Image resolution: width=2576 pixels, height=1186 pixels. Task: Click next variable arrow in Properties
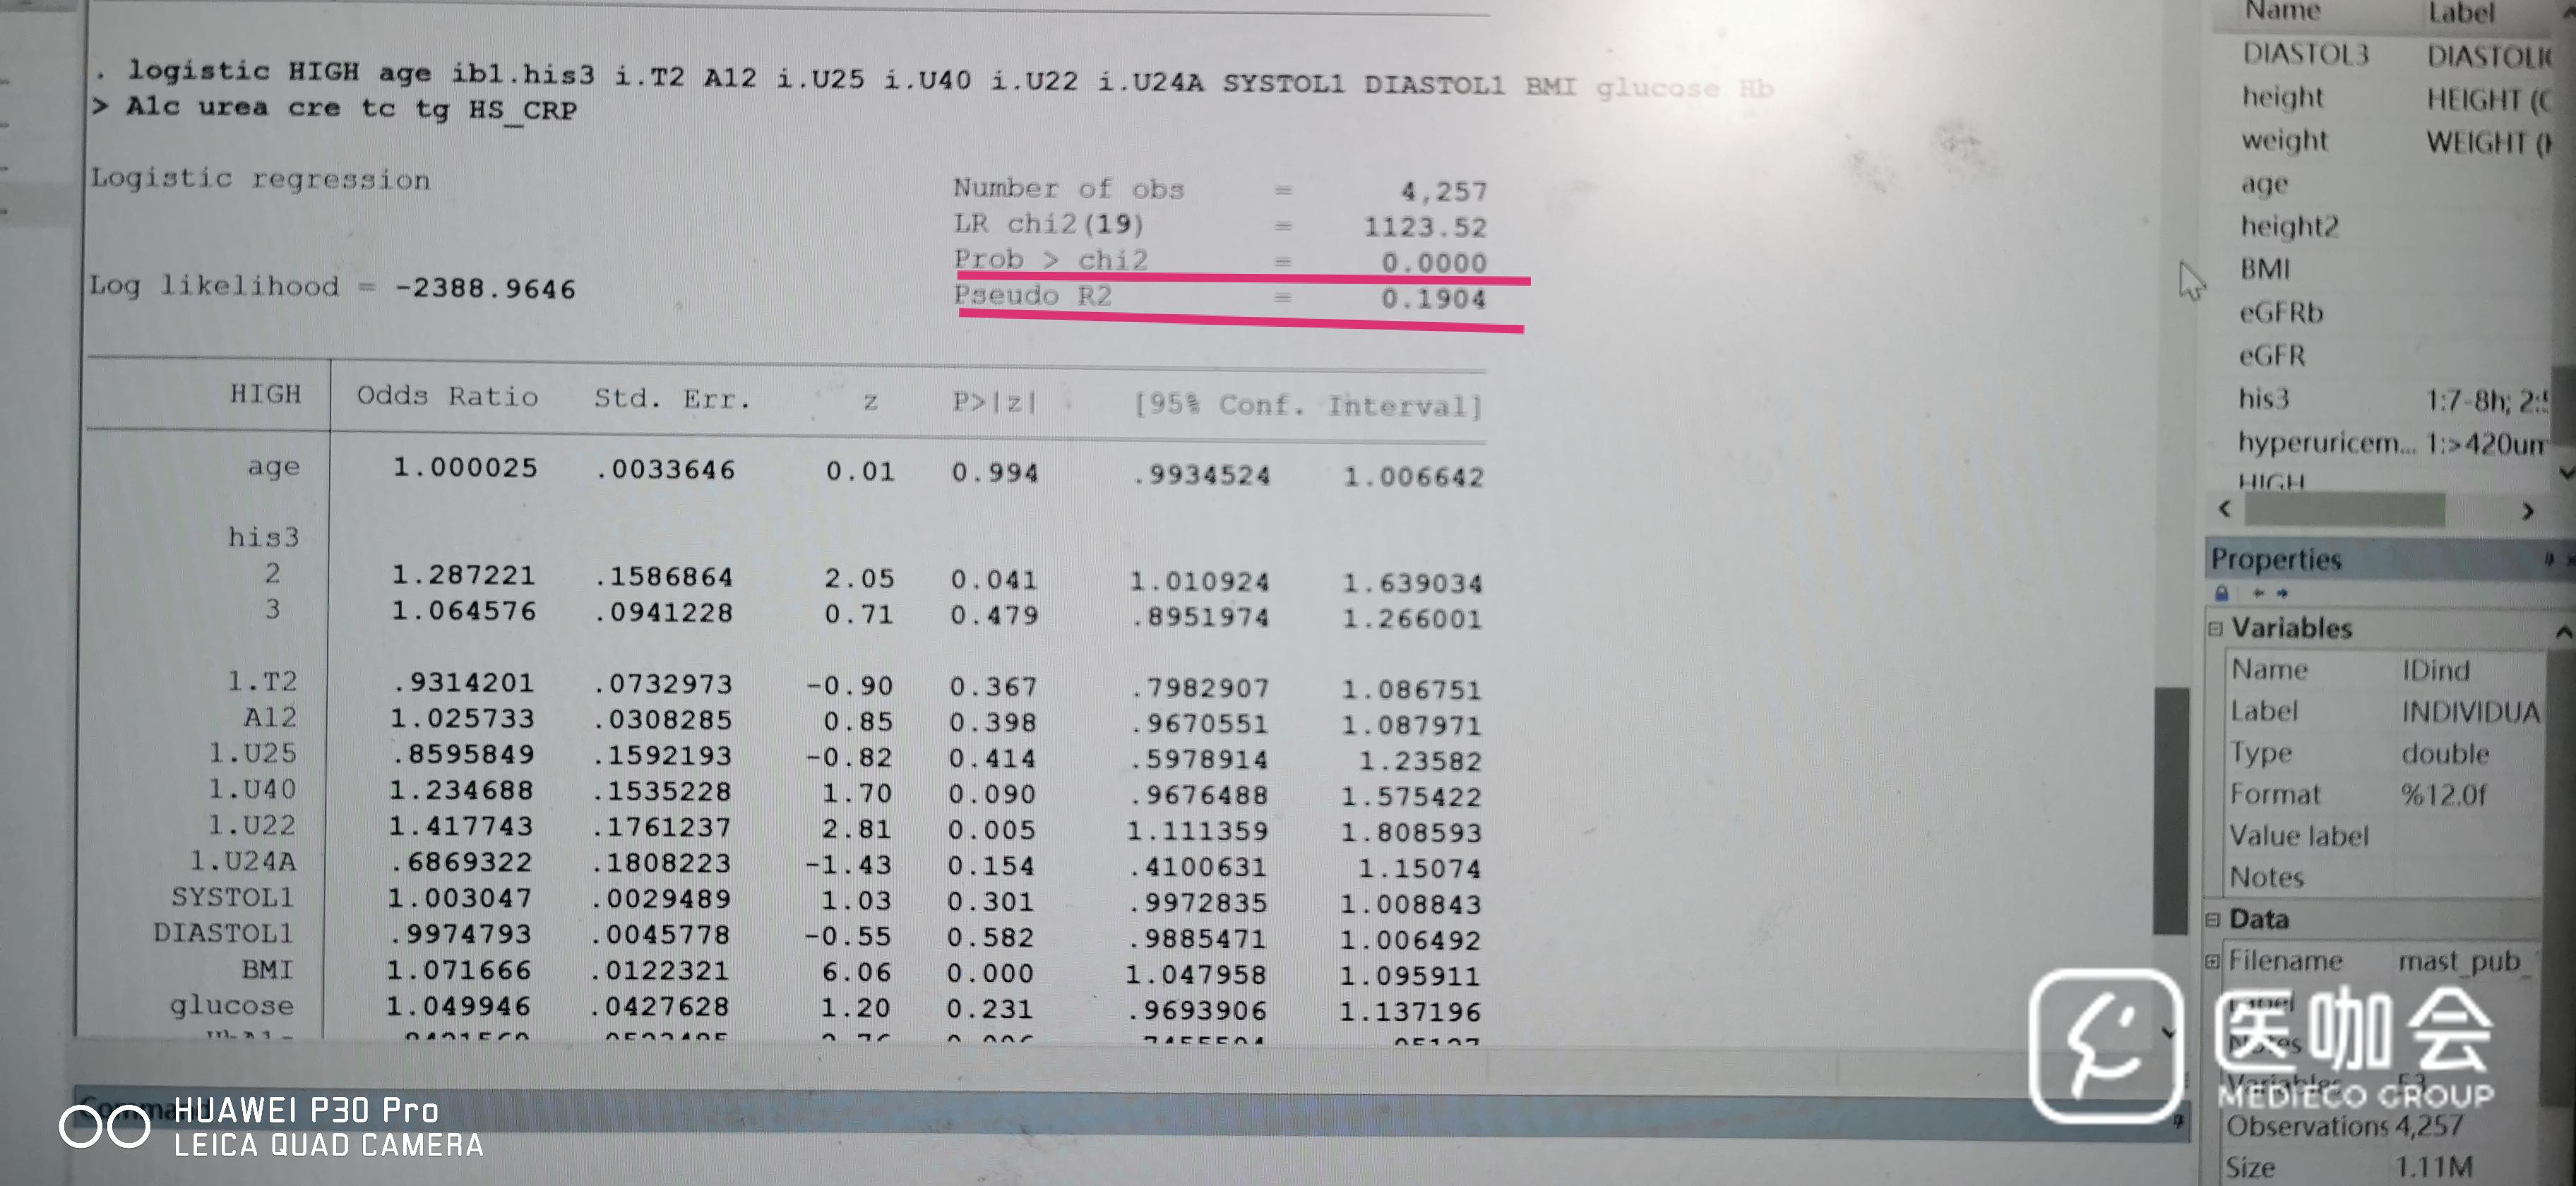coord(2282,593)
